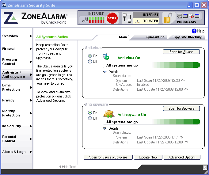Collapse Anti-virus Details triangle
Image resolution: width=209 pixels, height=175 pixels.
point(105,72)
